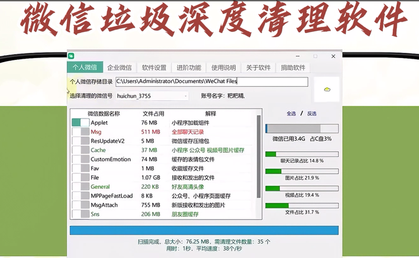Click the data list vertical scrollbar
The width and height of the screenshot is (419, 258).
point(258,157)
